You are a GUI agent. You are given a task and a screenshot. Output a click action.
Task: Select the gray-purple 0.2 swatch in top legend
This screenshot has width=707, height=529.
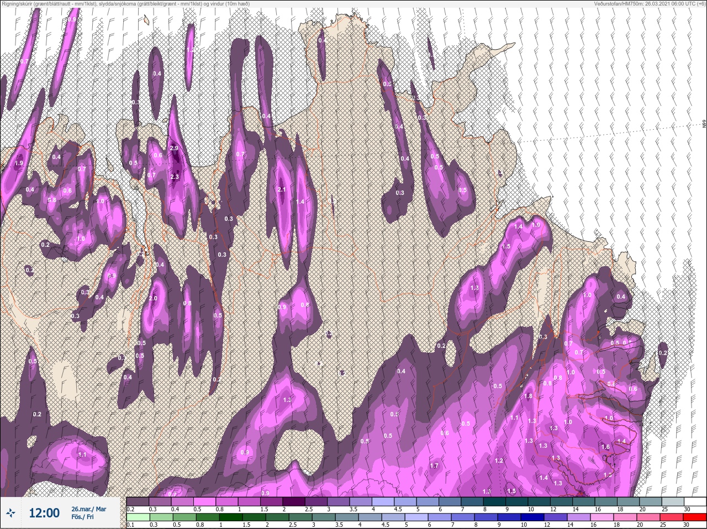138,501
